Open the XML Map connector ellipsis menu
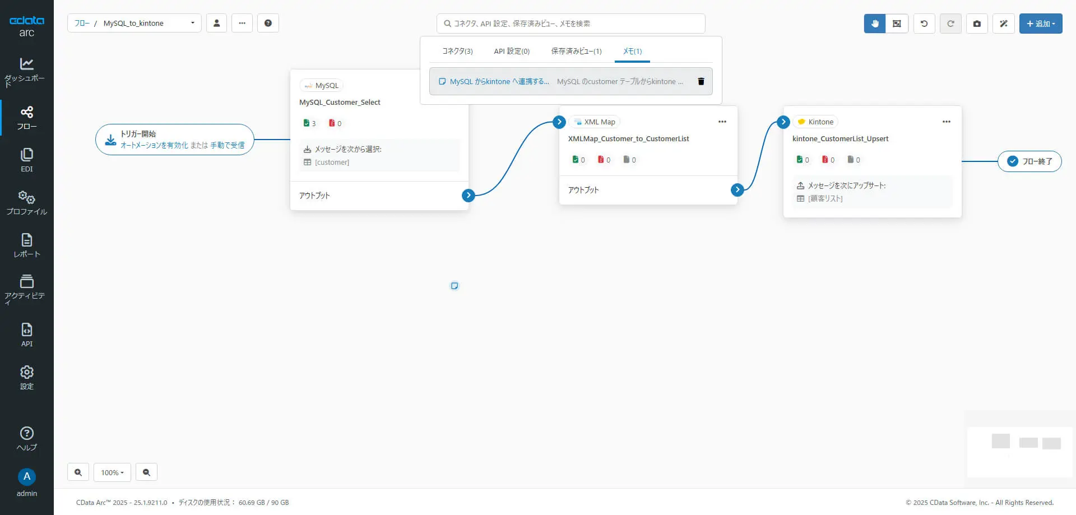 coord(722,122)
